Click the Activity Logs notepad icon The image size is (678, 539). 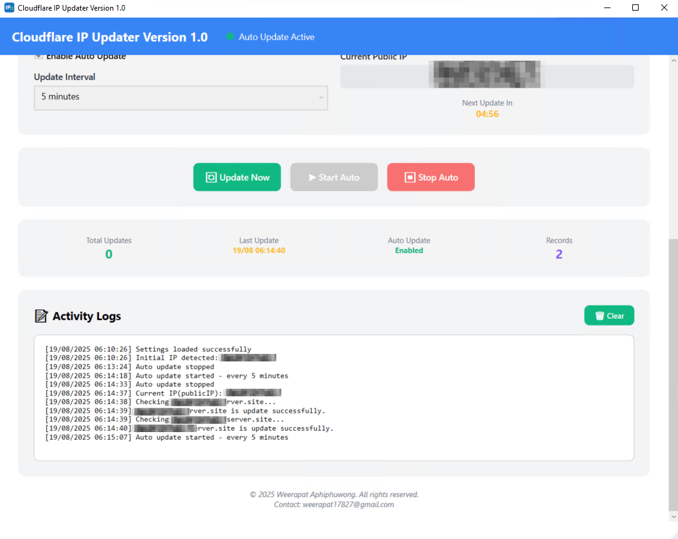pos(41,316)
